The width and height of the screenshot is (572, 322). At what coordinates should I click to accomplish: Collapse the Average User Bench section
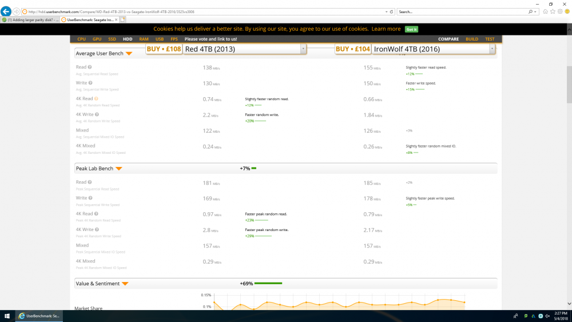(129, 54)
